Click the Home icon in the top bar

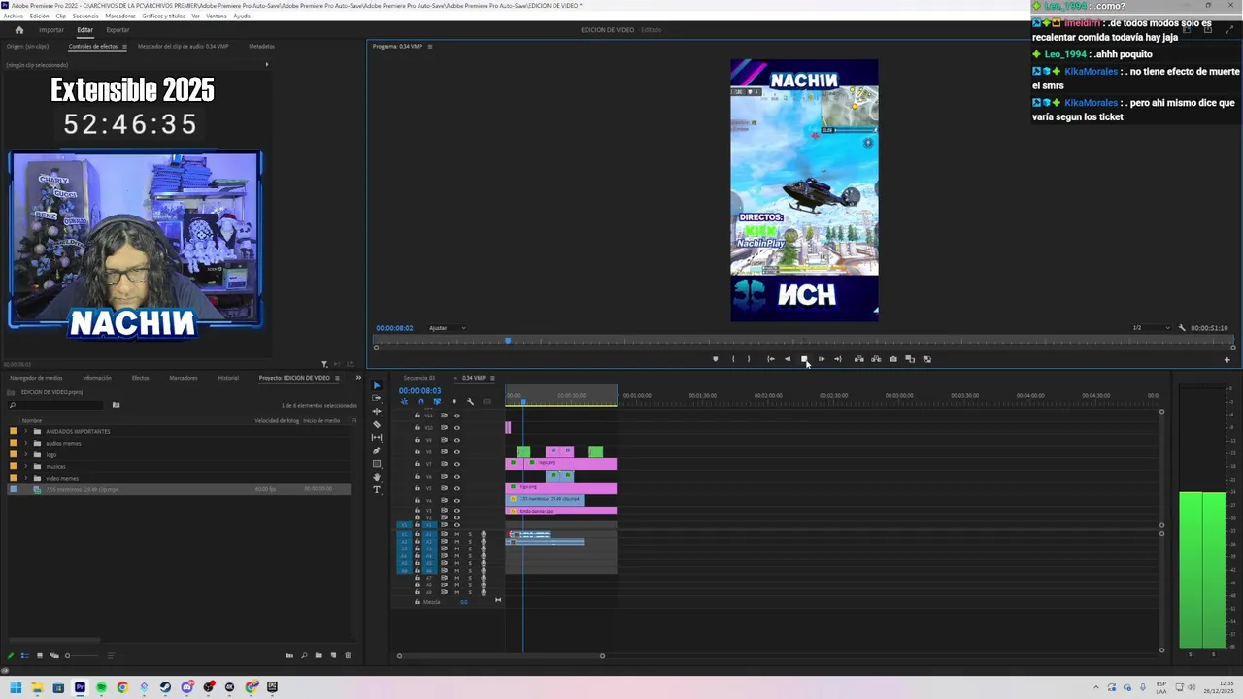click(x=18, y=30)
